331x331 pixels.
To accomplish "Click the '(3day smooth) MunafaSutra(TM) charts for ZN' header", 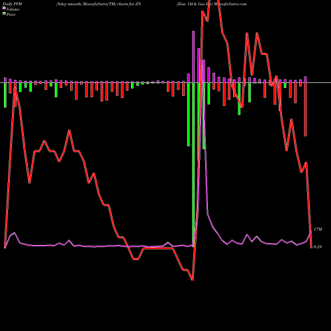I will [99, 4].
